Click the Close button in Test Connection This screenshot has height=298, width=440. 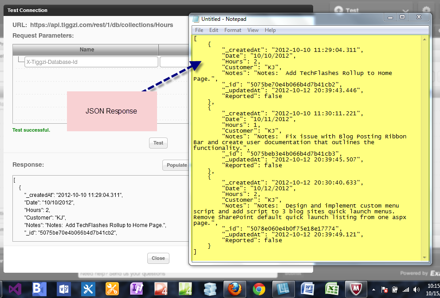(x=158, y=258)
